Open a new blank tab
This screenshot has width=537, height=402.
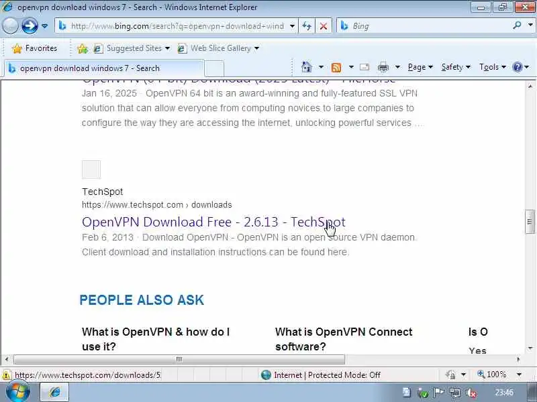coord(214,68)
